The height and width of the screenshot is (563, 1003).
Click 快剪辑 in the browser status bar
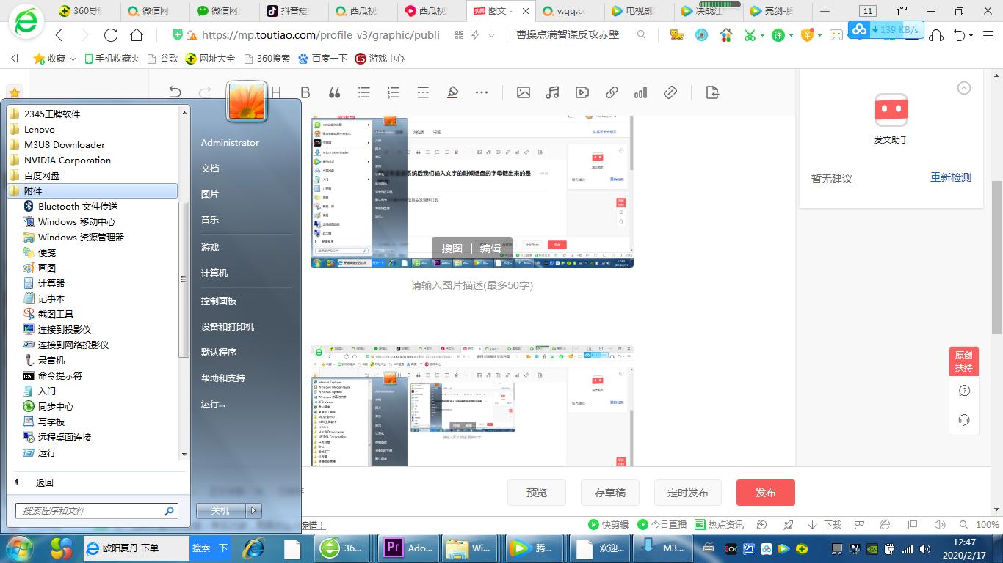(608, 525)
